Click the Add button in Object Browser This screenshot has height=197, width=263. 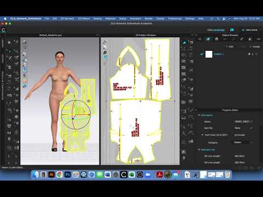pos(230,47)
